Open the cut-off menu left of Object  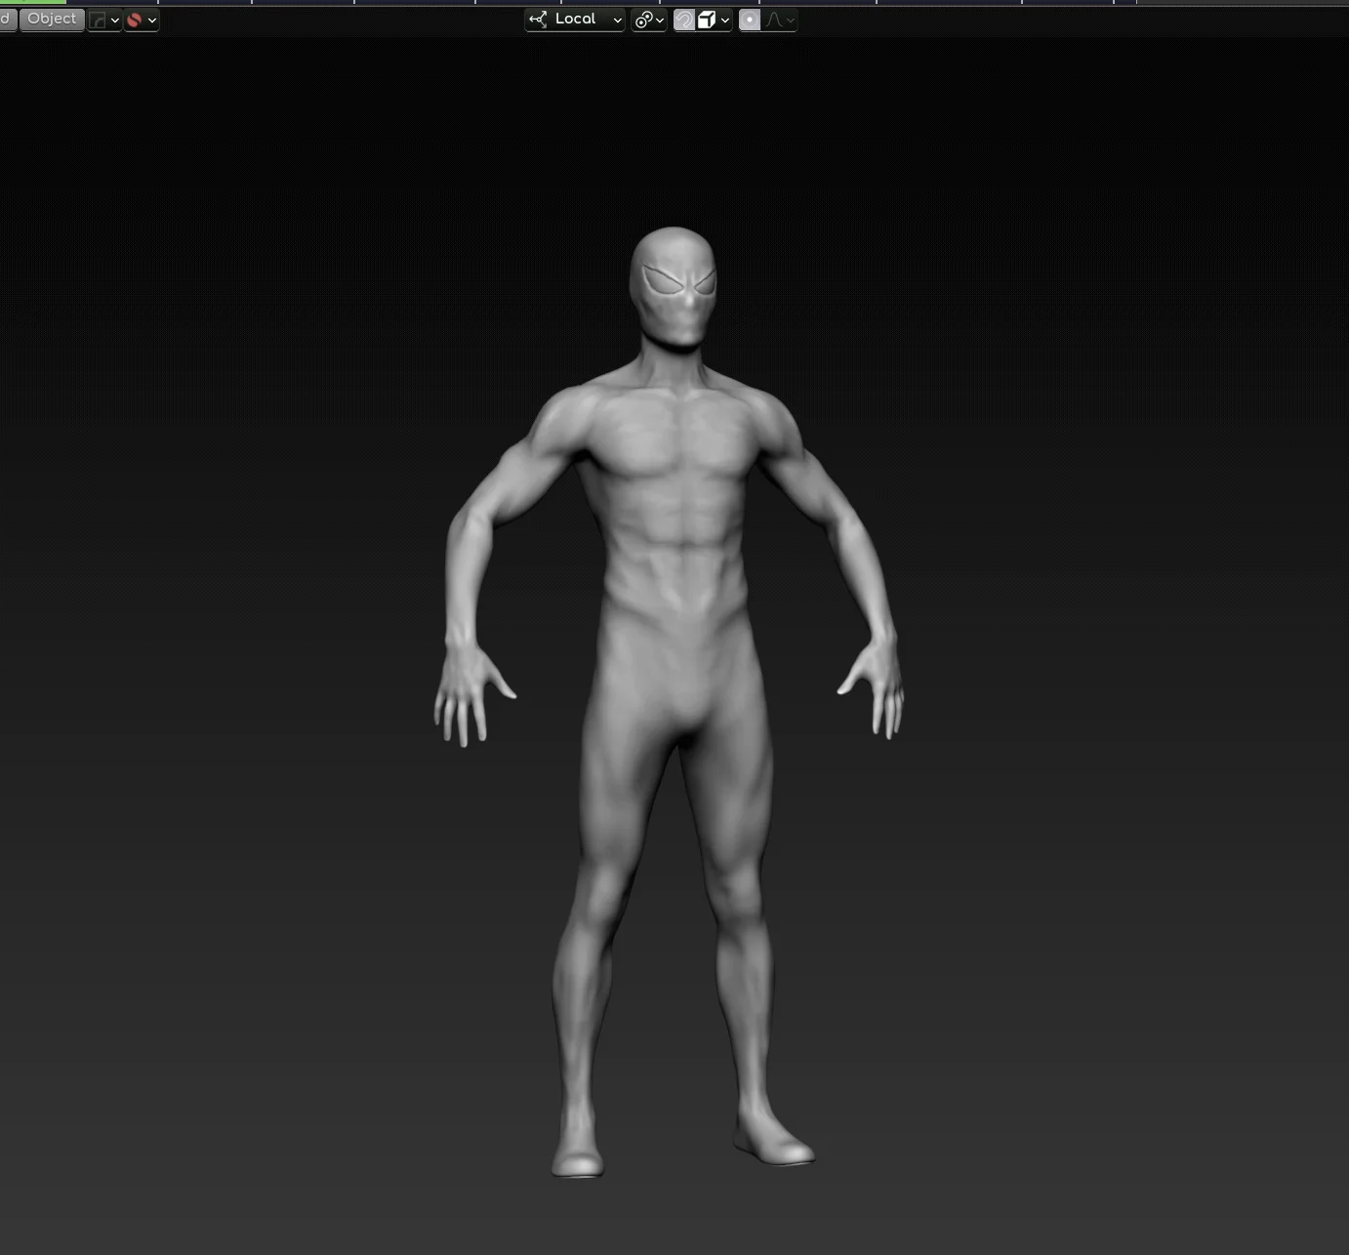[x=6, y=19]
